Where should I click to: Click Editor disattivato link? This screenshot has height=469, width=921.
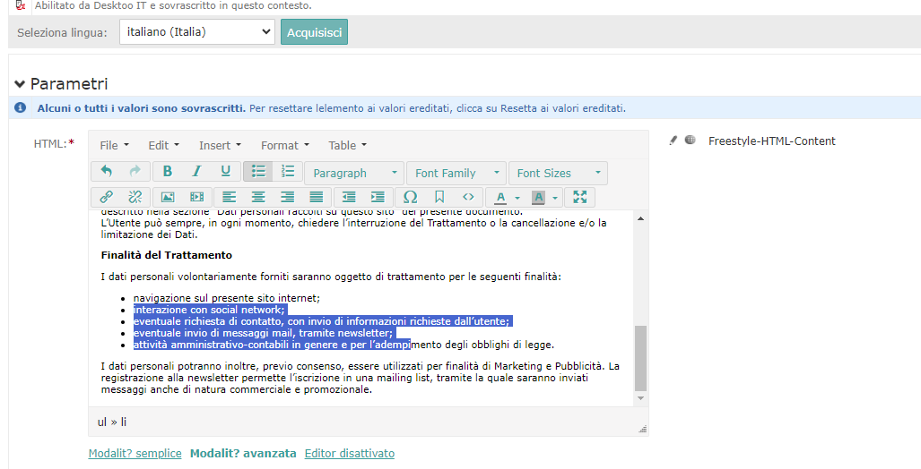[x=350, y=453]
